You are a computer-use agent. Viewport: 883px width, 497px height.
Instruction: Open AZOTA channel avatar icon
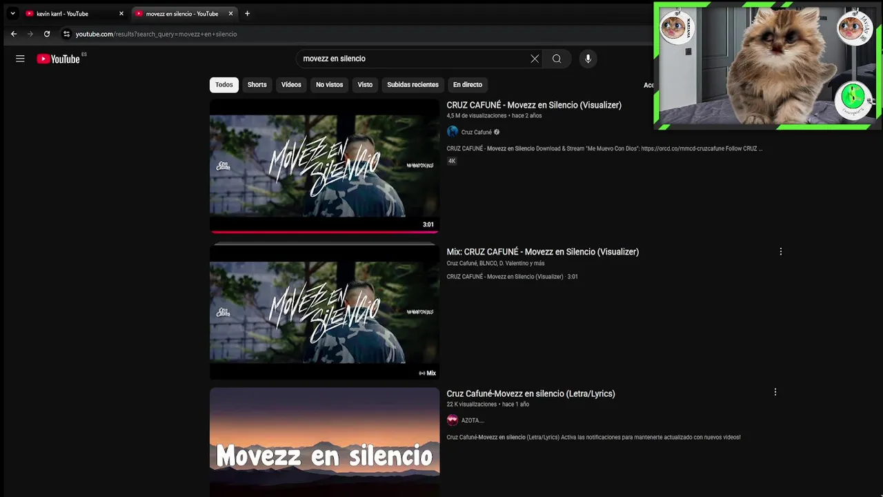click(x=453, y=420)
